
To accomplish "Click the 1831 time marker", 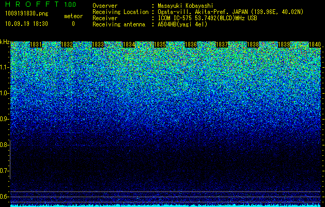I will [x=36, y=45].
